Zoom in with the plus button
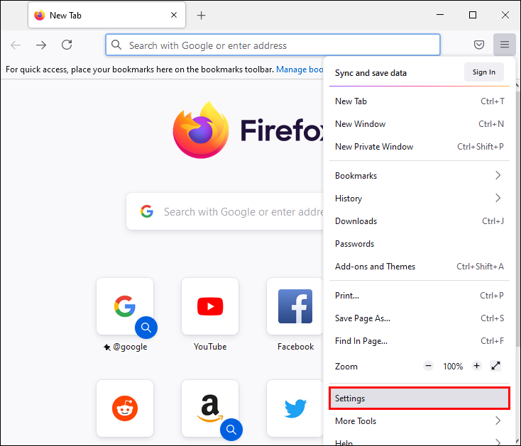521x446 pixels. click(x=476, y=366)
